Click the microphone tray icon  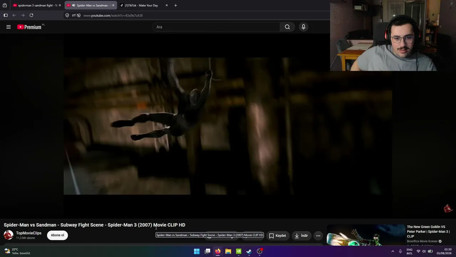pyautogui.click(x=400, y=251)
